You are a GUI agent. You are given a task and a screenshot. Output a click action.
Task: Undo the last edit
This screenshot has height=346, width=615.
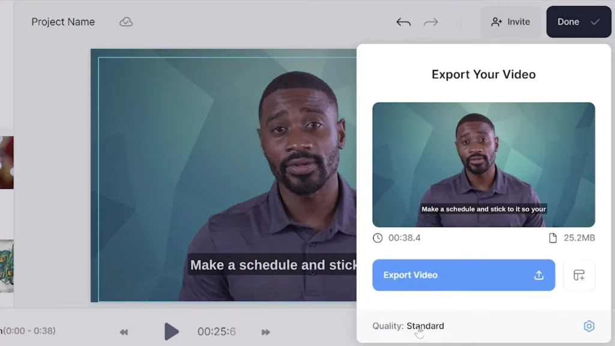click(403, 22)
